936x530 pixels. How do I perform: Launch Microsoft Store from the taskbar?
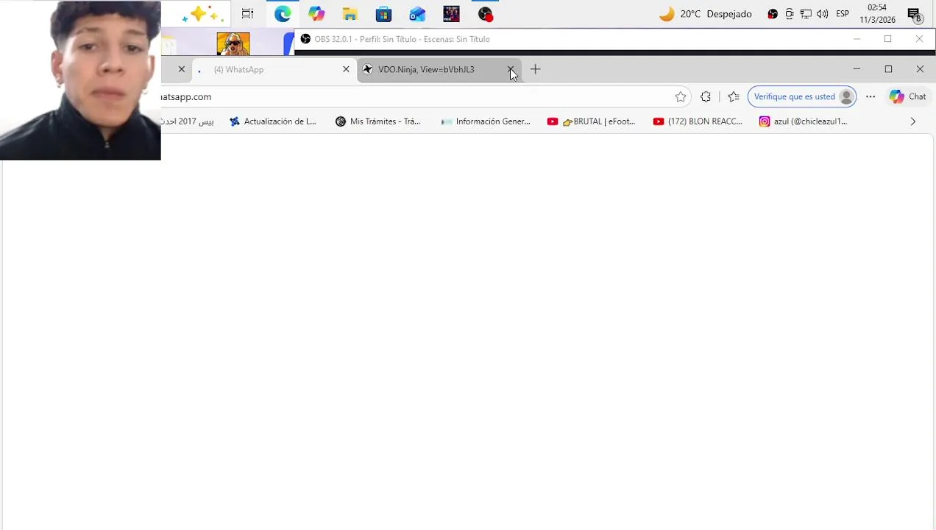tap(383, 14)
